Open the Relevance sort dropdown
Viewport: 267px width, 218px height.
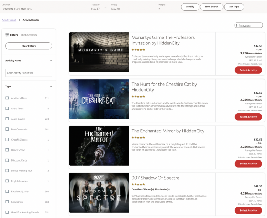pos(248,26)
